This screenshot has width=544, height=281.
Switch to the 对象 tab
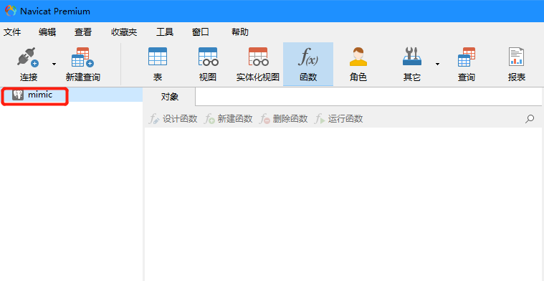170,97
